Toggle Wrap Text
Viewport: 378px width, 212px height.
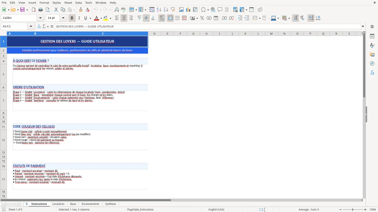(162, 18)
